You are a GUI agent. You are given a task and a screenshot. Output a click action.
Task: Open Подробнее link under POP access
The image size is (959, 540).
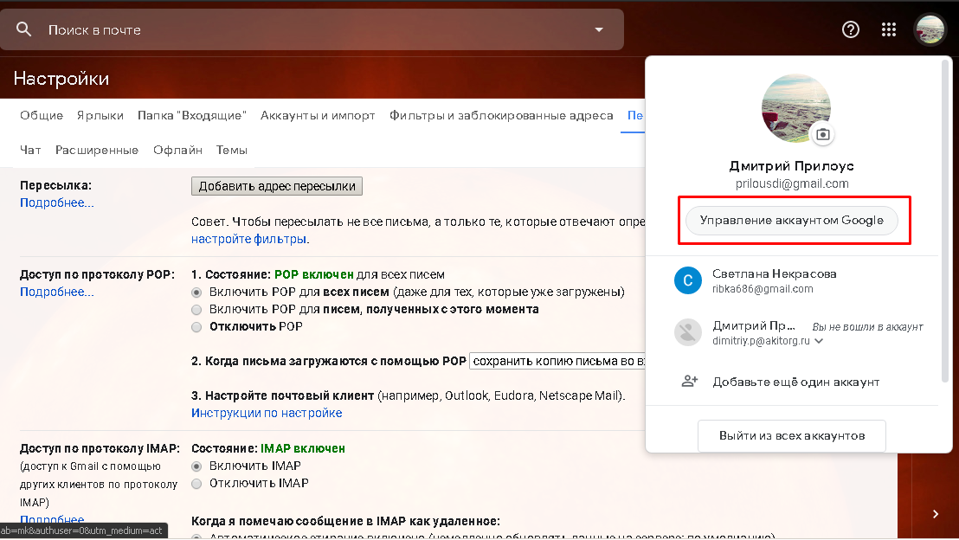tap(57, 292)
